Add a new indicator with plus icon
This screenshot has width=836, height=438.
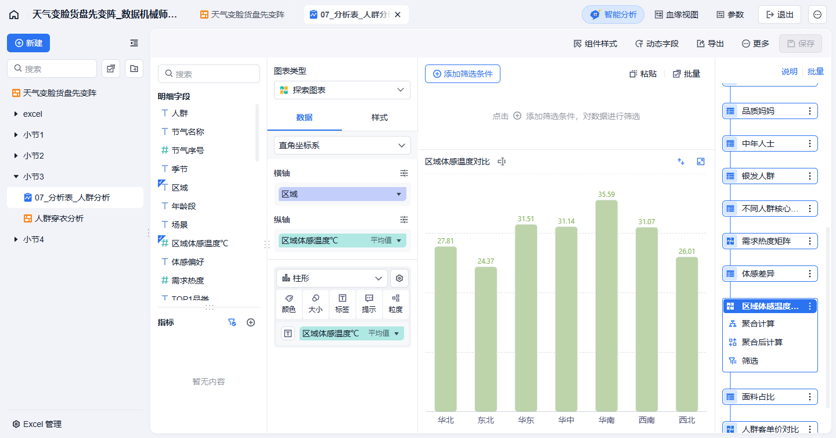click(251, 322)
